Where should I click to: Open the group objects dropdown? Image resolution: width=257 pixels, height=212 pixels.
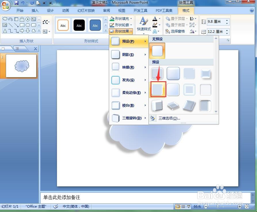click(x=193, y=25)
